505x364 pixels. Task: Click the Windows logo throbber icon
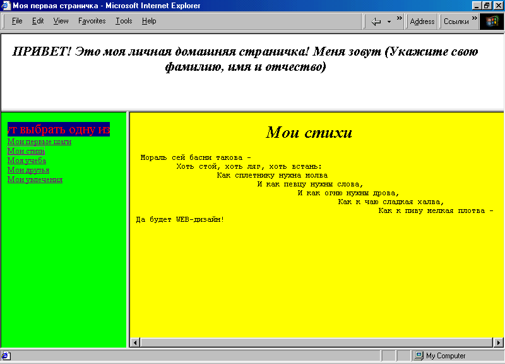point(492,21)
